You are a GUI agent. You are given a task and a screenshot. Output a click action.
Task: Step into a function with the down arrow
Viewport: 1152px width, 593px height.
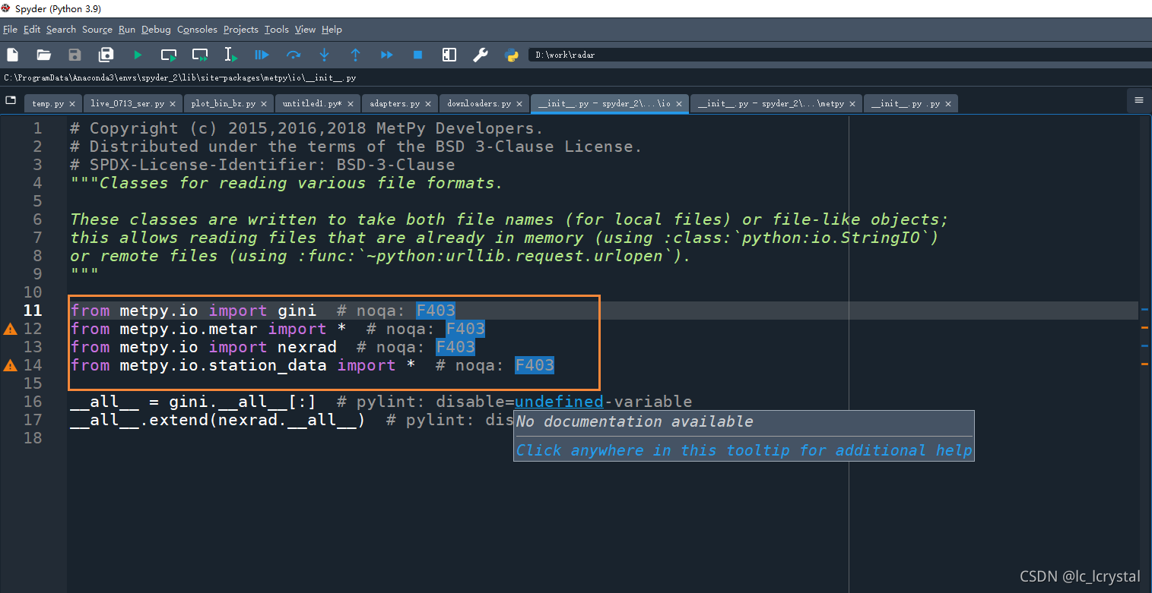click(x=324, y=55)
